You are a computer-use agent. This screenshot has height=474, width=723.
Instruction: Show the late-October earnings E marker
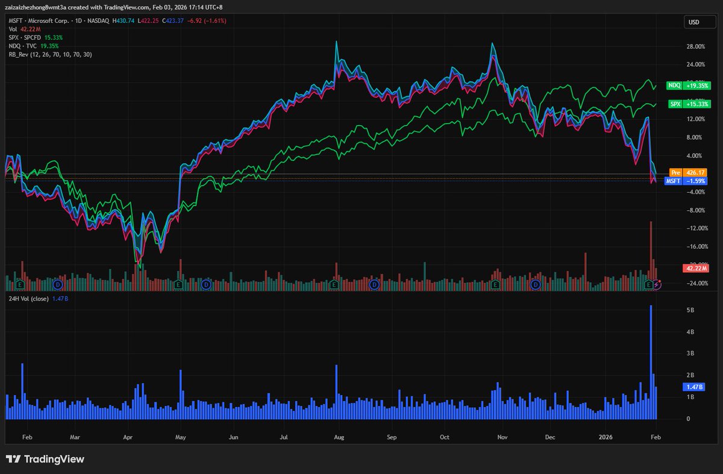coord(495,284)
